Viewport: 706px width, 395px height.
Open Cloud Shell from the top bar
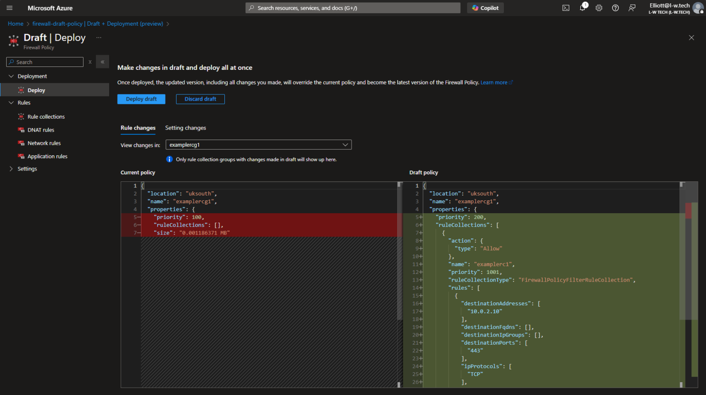coord(566,8)
